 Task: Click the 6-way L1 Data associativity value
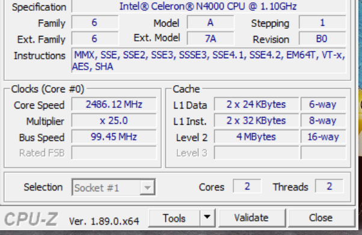(x=323, y=104)
